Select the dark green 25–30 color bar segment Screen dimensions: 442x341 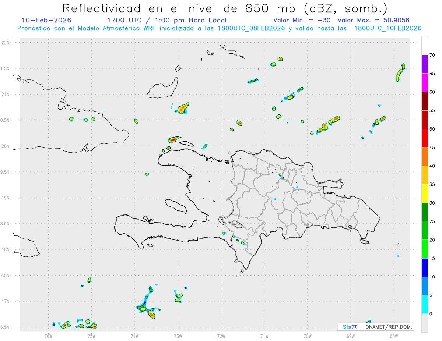click(x=425, y=212)
